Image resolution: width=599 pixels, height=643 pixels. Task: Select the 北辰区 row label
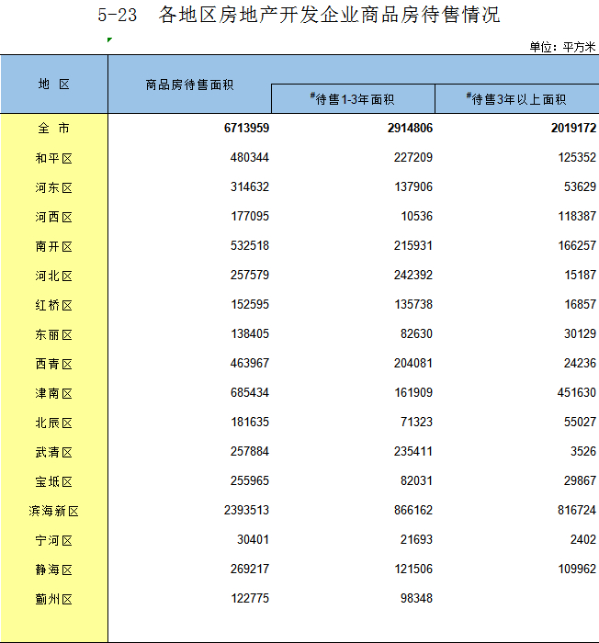[54, 423]
